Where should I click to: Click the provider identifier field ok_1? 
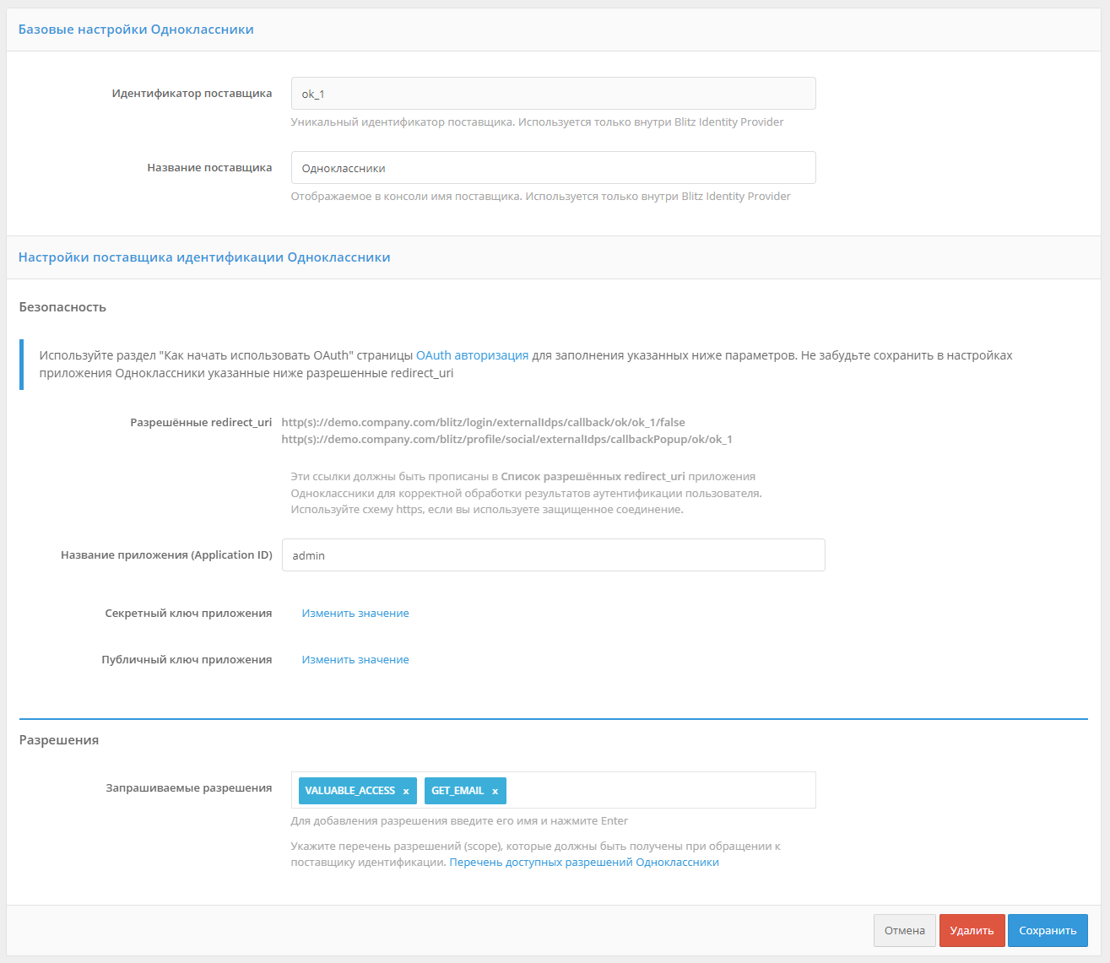pyautogui.click(x=553, y=94)
